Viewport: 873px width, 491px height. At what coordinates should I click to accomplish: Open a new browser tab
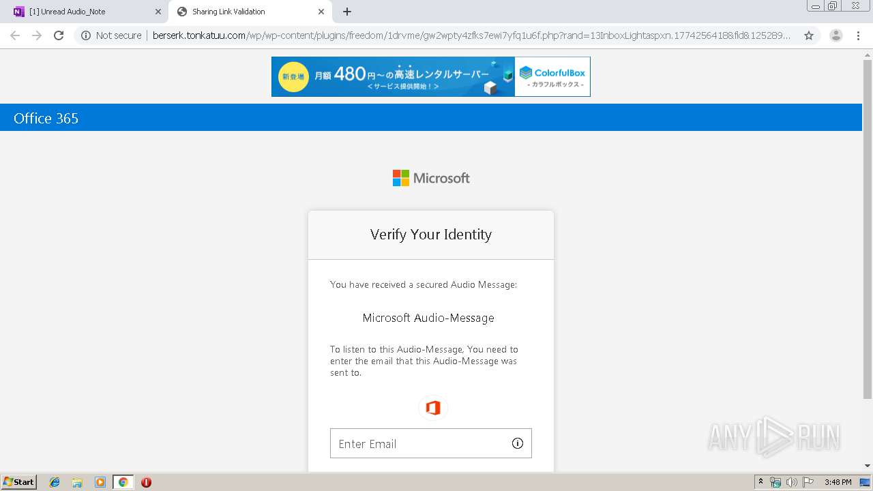[x=347, y=12]
